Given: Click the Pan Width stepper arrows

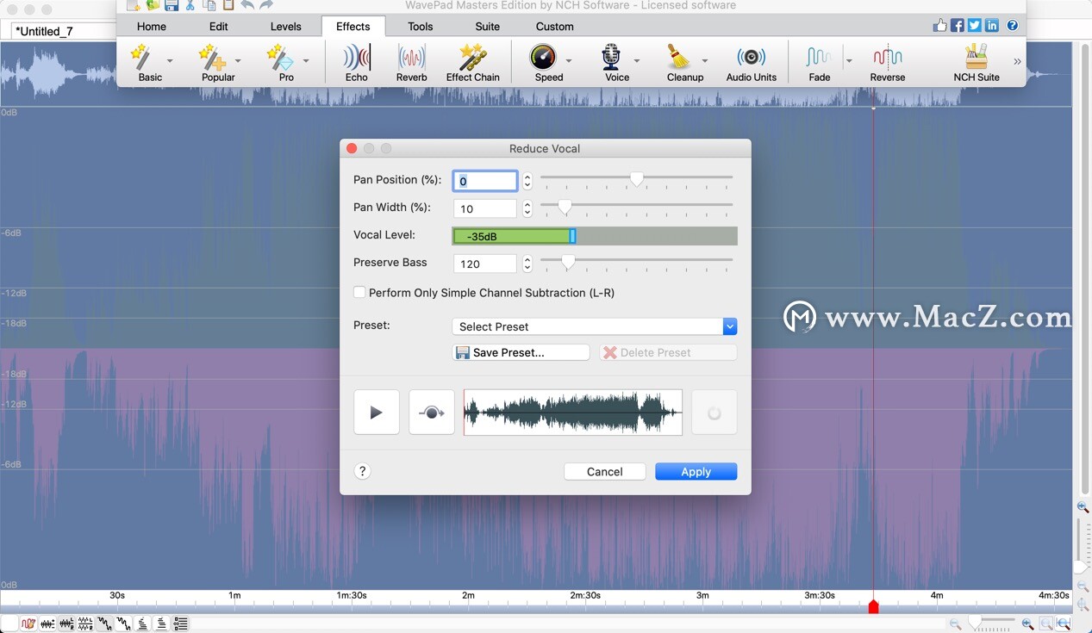Looking at the screenshot, I should click(527, 208).
